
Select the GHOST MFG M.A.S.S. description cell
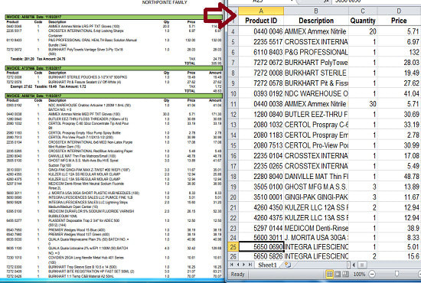(316, 187)
